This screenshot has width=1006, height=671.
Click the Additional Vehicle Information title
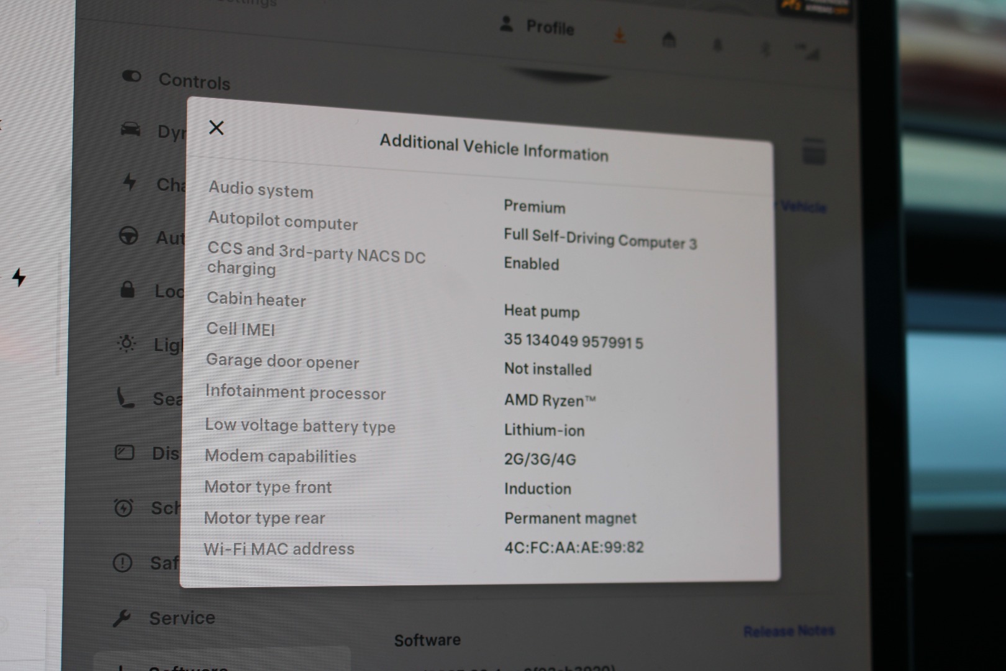[x=494, y=148]
